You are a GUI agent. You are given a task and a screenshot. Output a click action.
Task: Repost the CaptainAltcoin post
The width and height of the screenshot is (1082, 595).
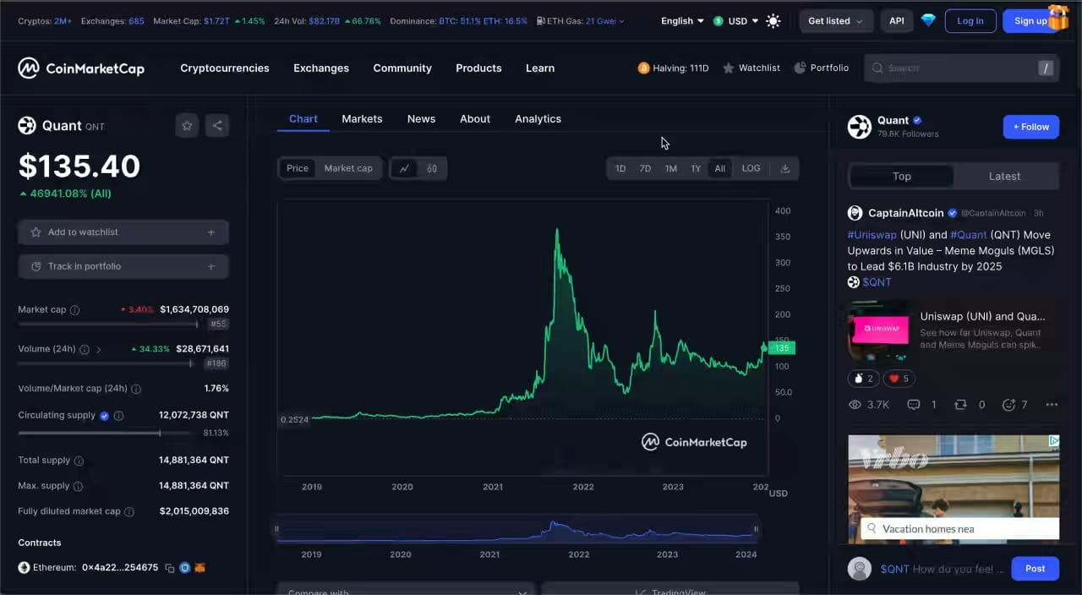[960, 405]
